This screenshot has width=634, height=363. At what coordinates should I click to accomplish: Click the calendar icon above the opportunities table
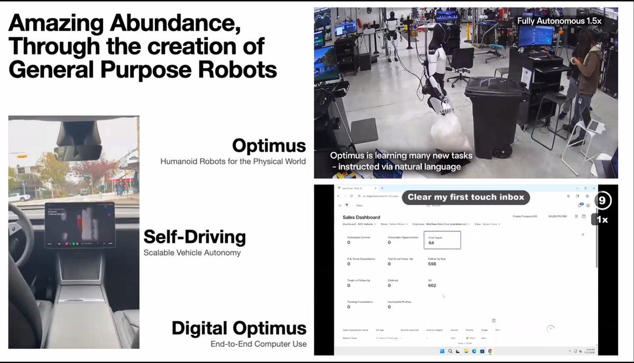(x=493, y=320)
